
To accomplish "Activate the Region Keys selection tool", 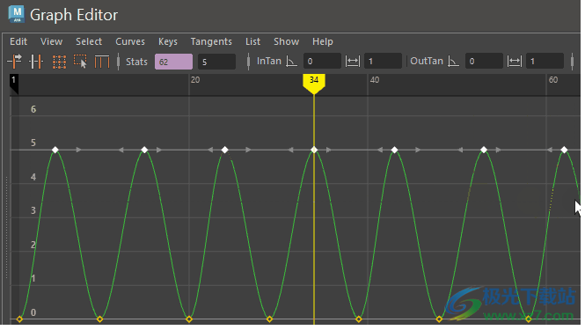I will pos(80,62).
